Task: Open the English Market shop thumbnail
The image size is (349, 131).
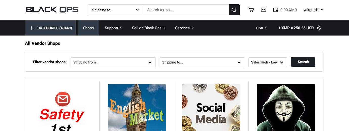Action: tap(137, 108)
